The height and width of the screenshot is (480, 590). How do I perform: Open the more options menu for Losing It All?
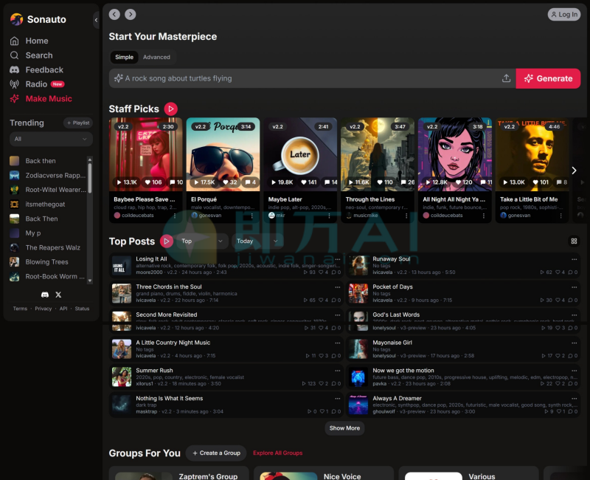[x=338, y=260]
